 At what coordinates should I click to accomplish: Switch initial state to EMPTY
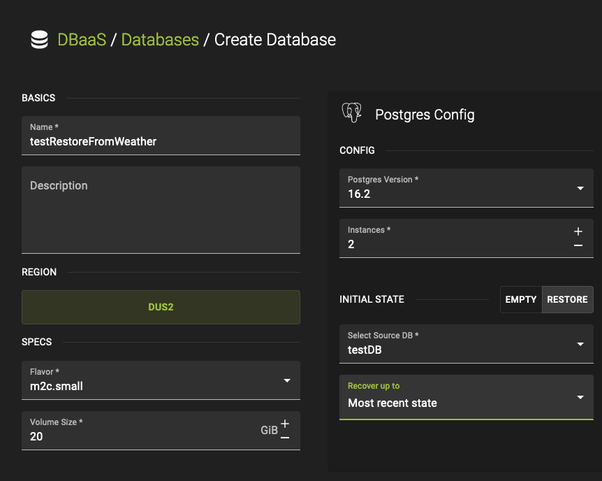[520, 299]
